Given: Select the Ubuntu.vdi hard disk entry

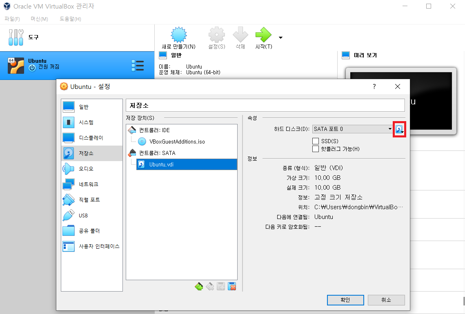Looking at the screenshot, I should [x=187, y=164].
